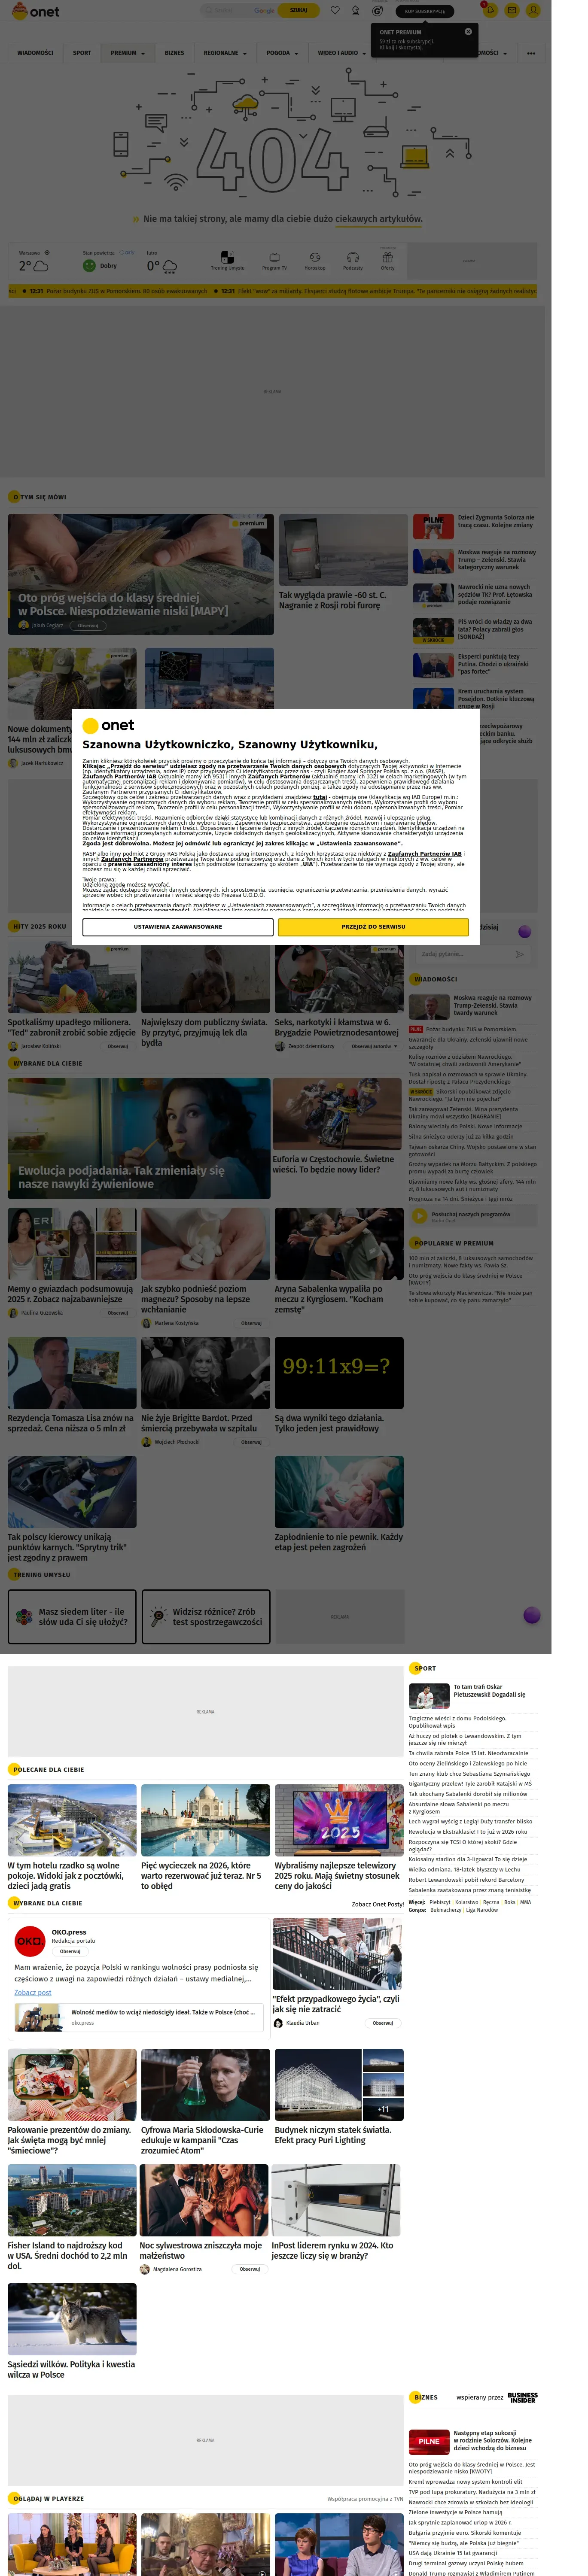Click OKO.press logo icon
The width and height of the screenshot is (588, 2576).
click(x=29, y=1941)
